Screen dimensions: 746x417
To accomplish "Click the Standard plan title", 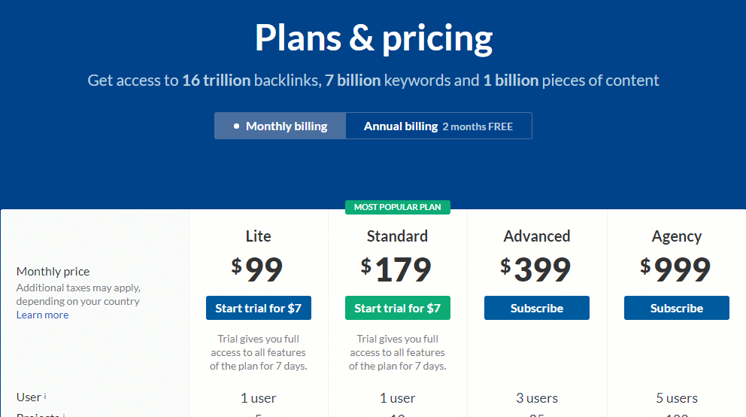I will 397,236.
